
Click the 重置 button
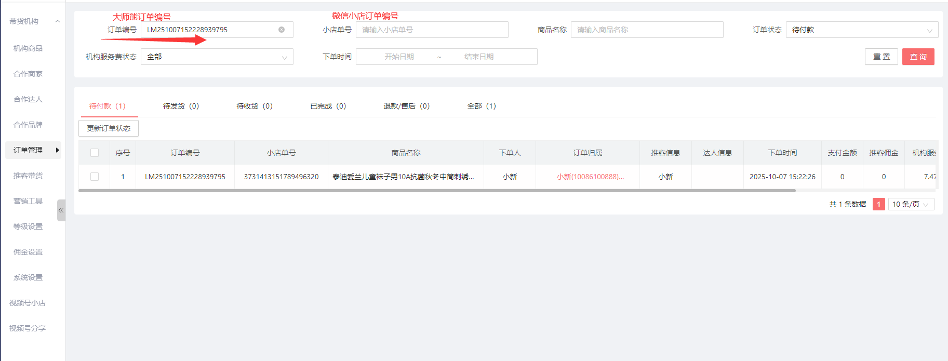881,57
